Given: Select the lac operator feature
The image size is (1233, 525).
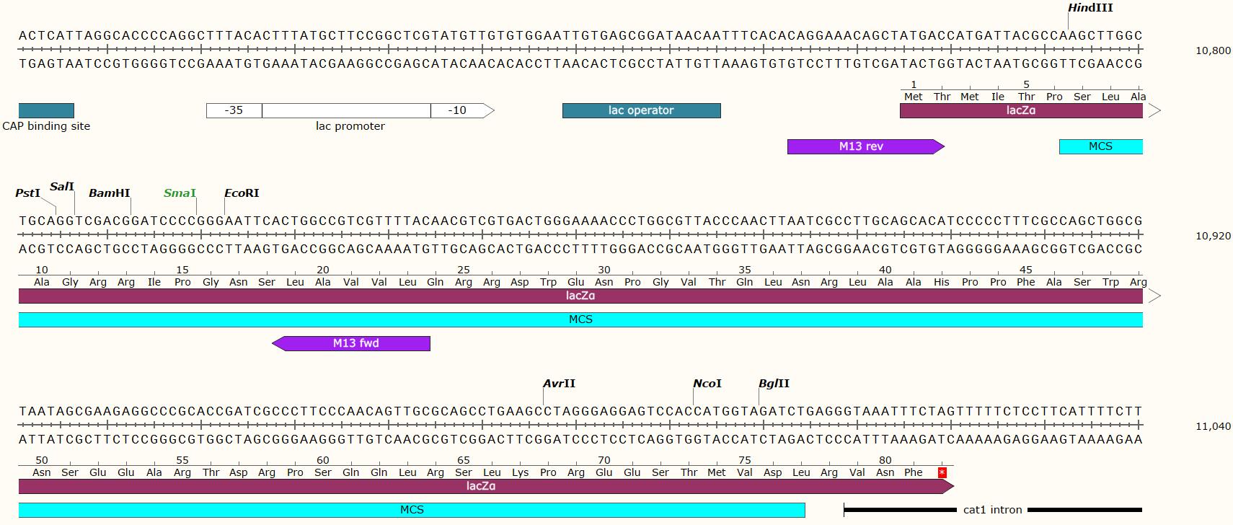Looking at the screenshot, I should pyautogui.click(x=641, y=110).
